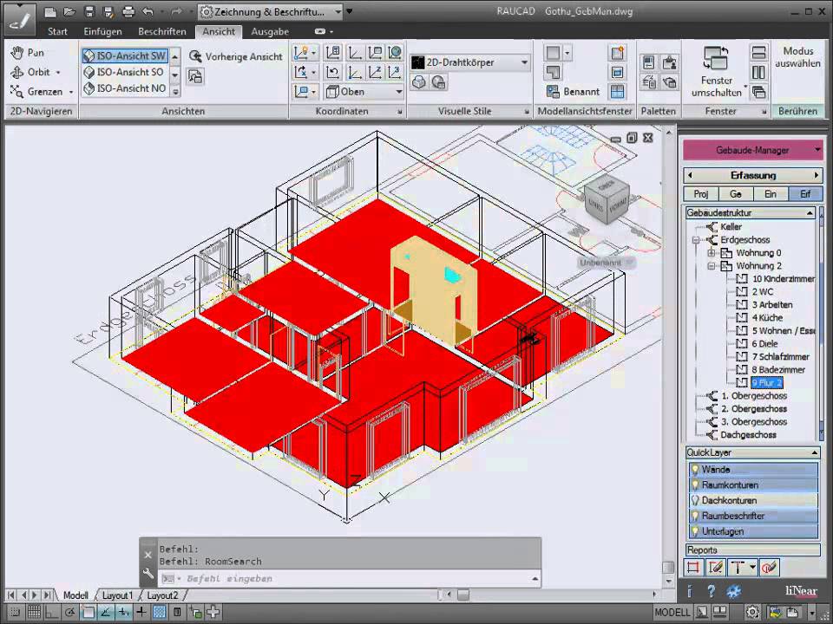Toggle the Raumkonturen layer light bulb

click(x=694, y=485)
